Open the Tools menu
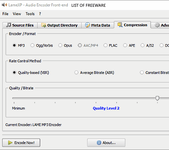The width and height of the screenshot is (169, 150). (30, 14)
